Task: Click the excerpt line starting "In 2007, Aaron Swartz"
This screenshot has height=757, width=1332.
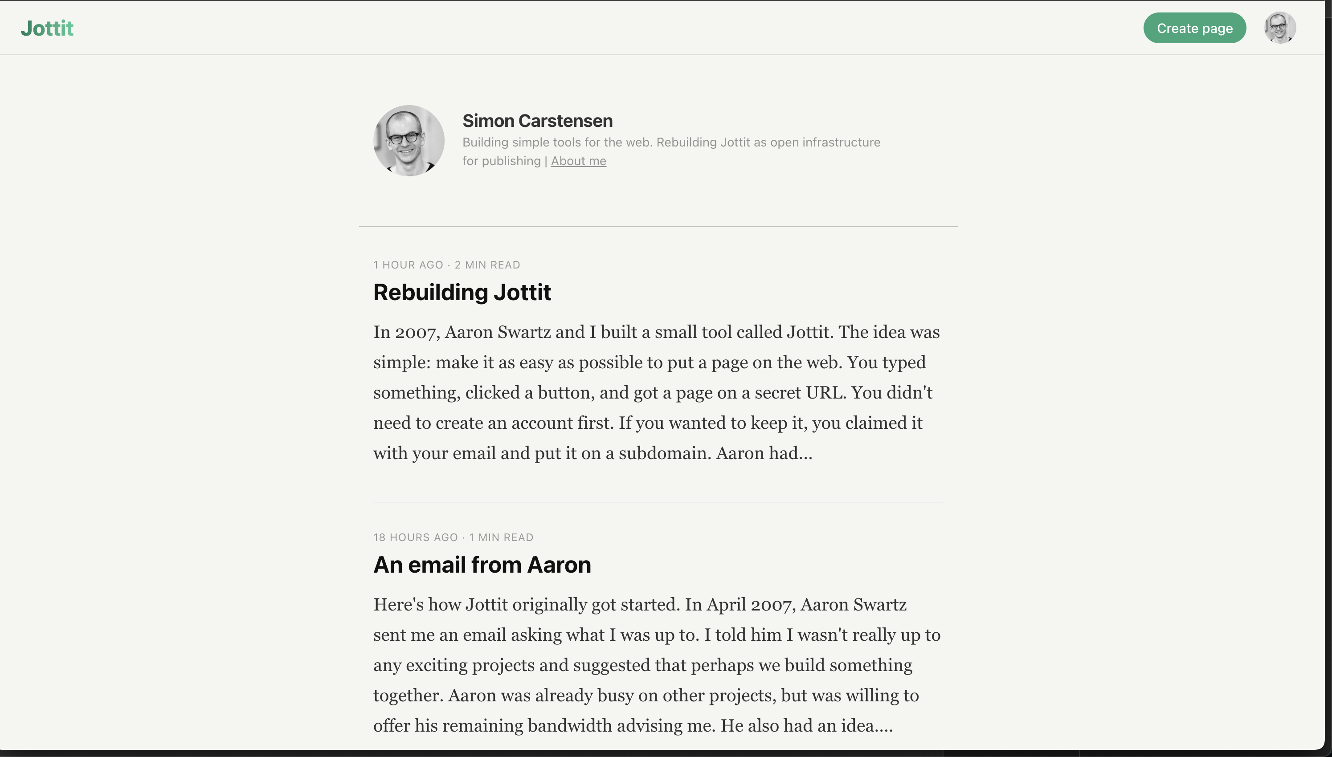Action: tap(656, 332)
